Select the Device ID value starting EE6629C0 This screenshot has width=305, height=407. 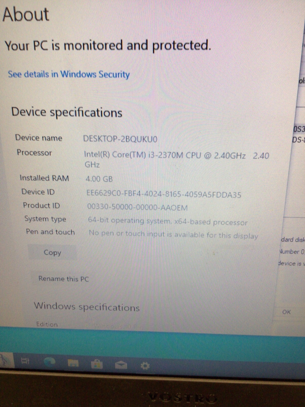pos(164,194)
